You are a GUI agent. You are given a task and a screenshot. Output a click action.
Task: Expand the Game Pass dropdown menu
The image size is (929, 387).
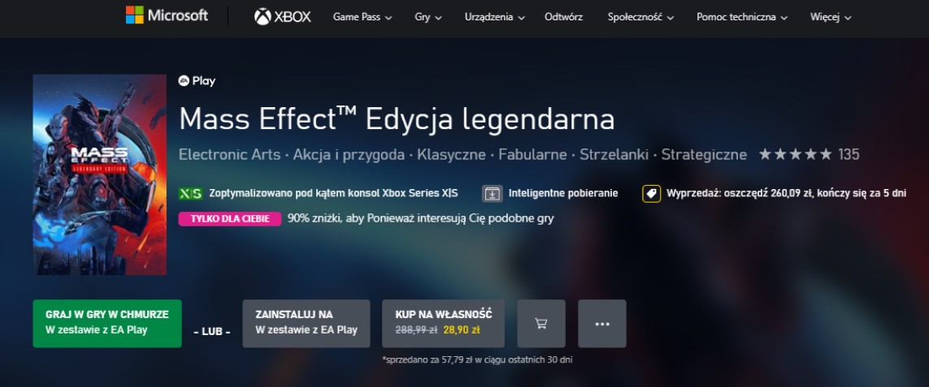pyautogui.click(x=362, y=17)
